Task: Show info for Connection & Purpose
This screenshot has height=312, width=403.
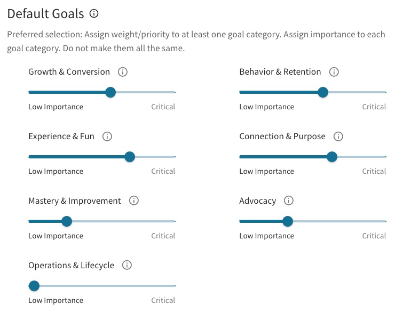Action: (x=338, y=137)
